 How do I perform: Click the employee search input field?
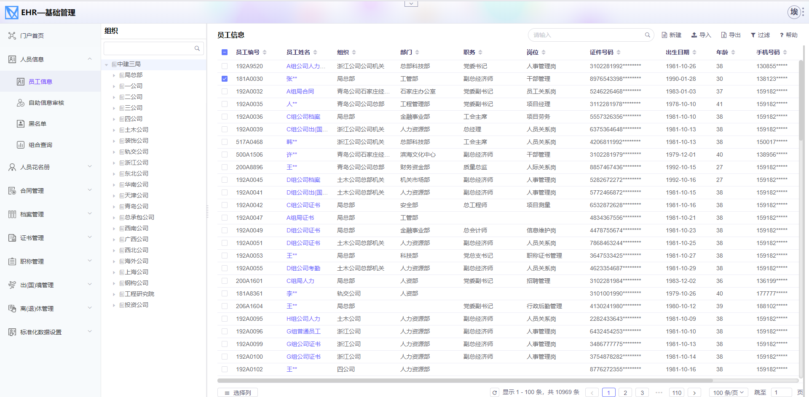591,35
